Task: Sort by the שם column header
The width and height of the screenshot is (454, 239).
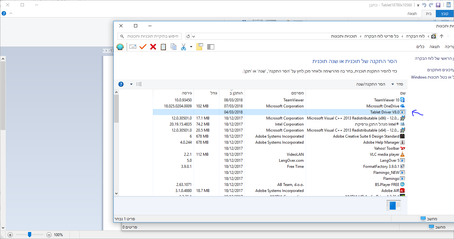Action: (x=356, y=93)
